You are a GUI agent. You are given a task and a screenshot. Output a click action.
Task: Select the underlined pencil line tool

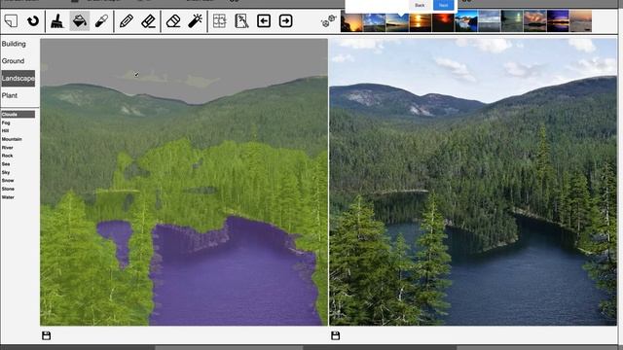click(148, 21)
